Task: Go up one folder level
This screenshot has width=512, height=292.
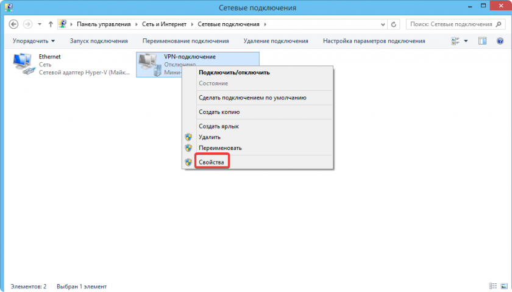Action: (x=51, y=24)
